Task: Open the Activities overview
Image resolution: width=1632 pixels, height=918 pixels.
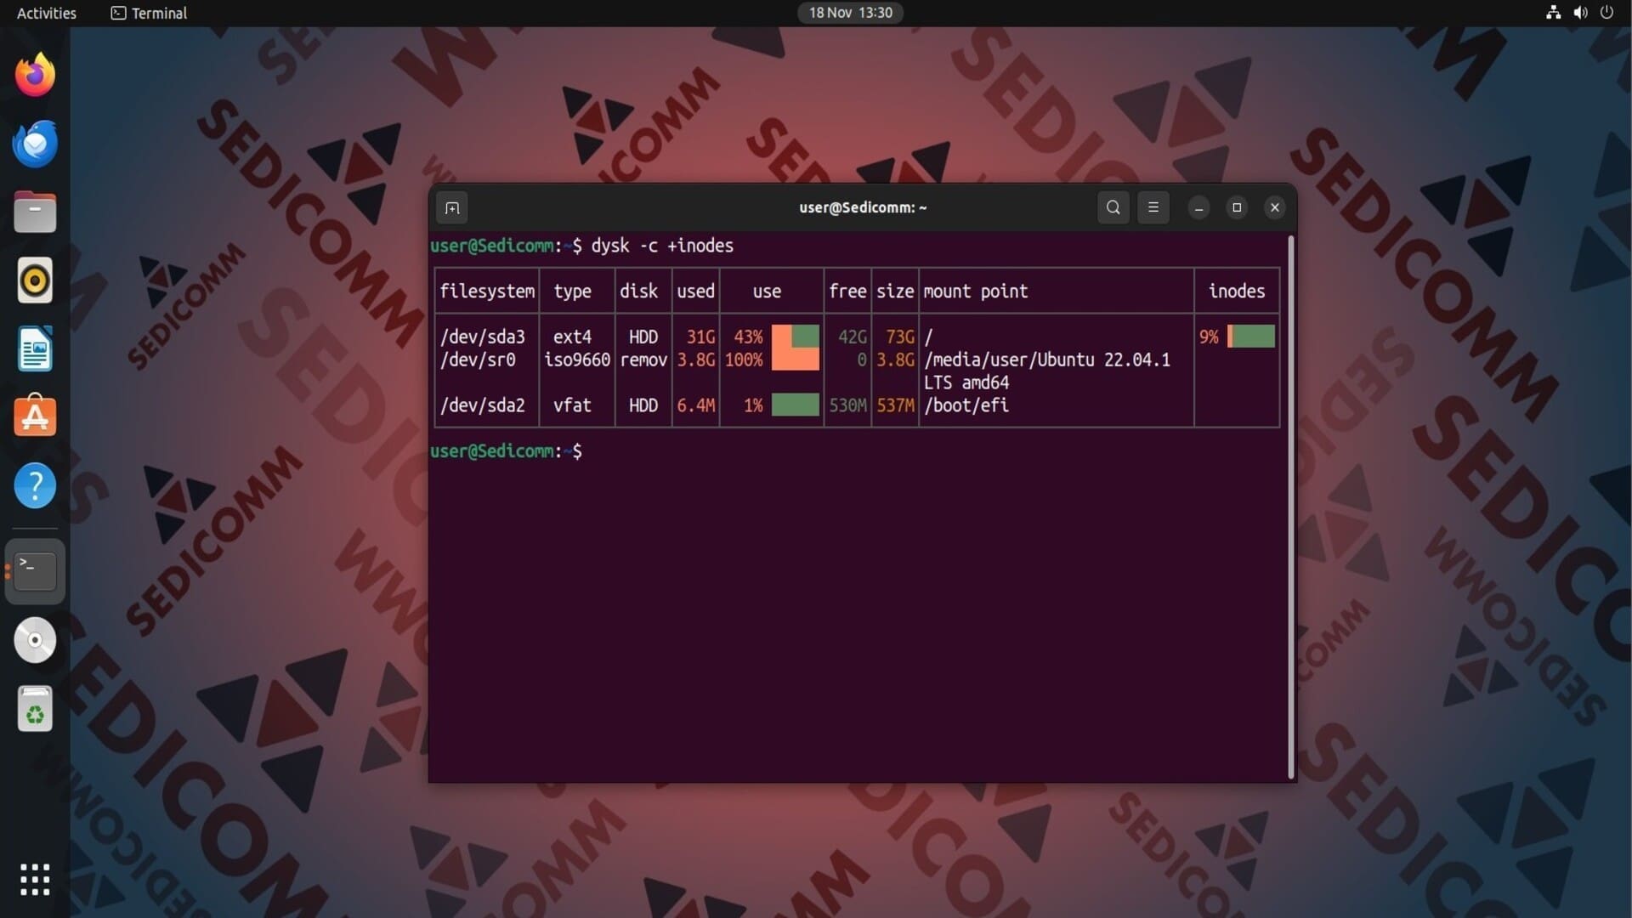Action: click(47, 13)
